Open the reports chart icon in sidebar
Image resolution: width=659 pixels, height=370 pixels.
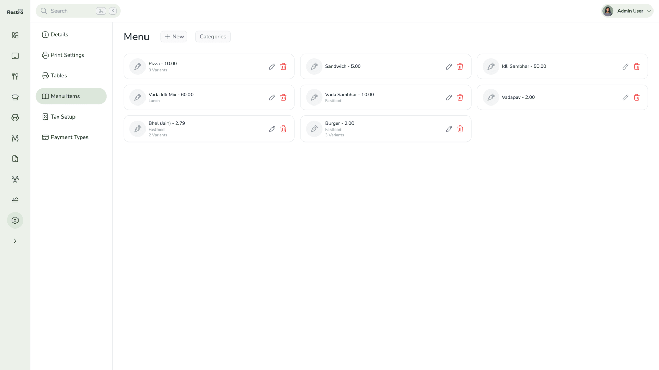pyautogui.click(x=15, y=200)
